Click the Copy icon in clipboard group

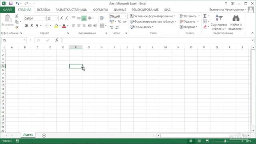17,22
